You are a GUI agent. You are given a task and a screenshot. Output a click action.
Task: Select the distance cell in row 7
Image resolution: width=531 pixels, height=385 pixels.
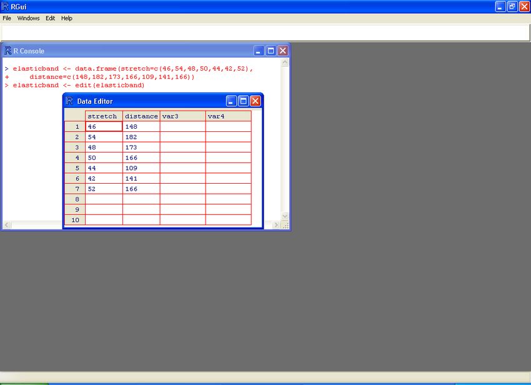click(141, 189)
